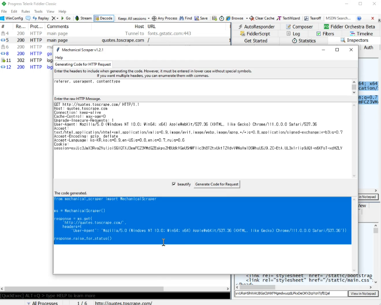
Task: Click the Save toolbar button
Action: click(201, 18)
